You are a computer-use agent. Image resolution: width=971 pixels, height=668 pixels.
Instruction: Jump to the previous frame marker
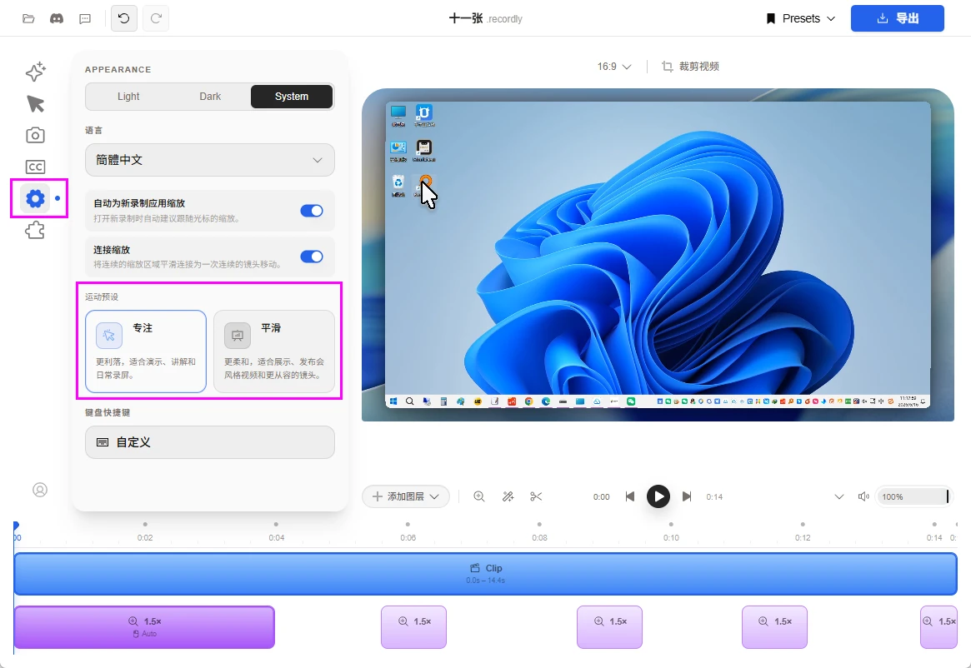(x=630, y=496)
